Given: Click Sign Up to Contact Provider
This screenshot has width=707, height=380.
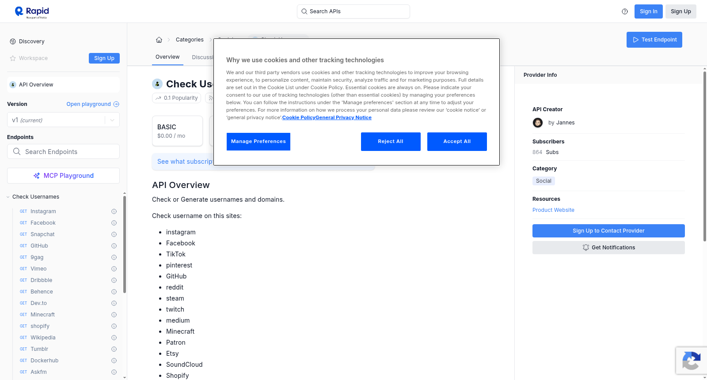Looking at the screenshot, I should pos(608,231).
